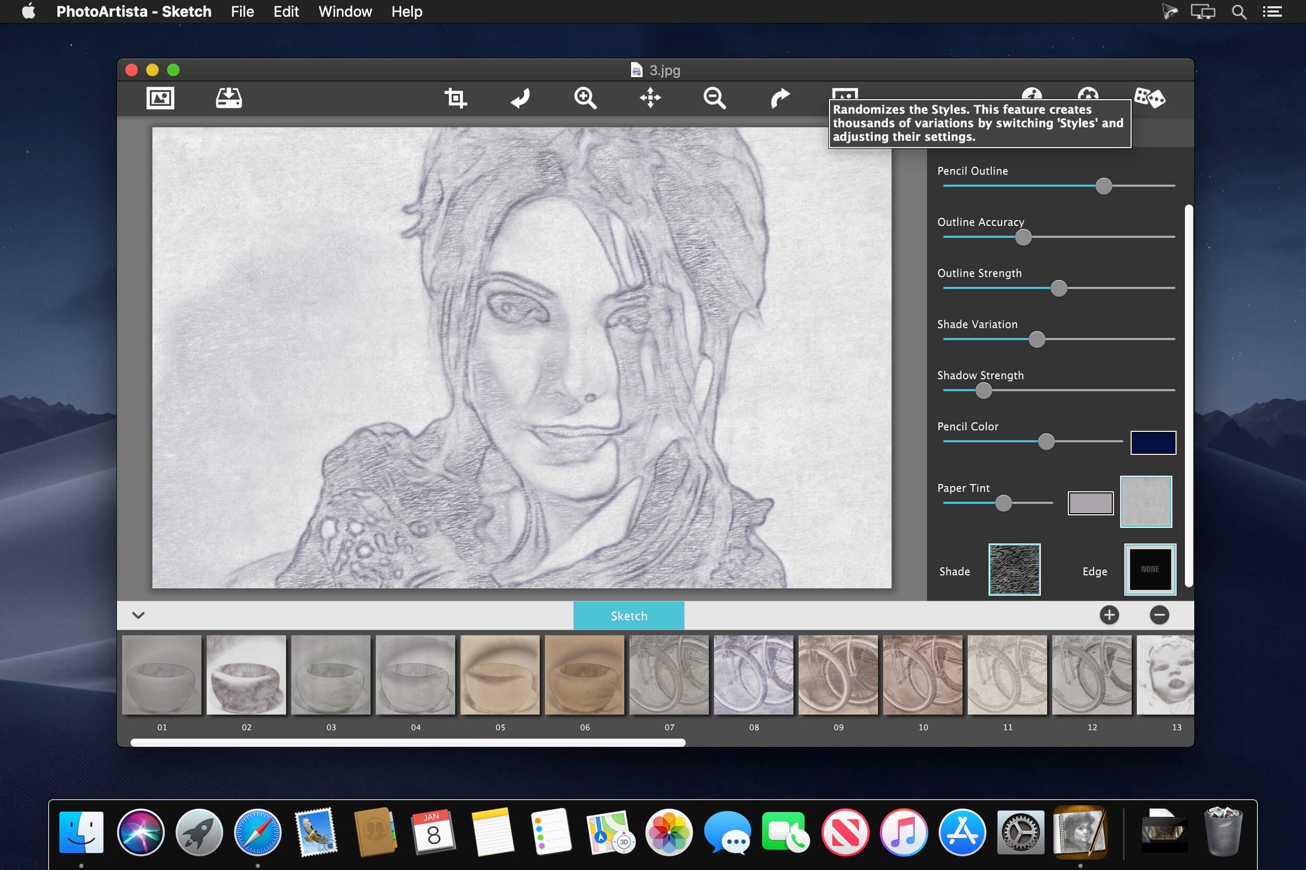Click the Pencil Outline slider handle

point(1103,186)
